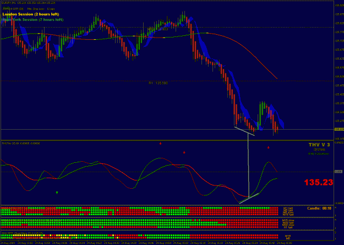
Task: Click the green up arrow in the THV pane
Action: coord(57,193)
